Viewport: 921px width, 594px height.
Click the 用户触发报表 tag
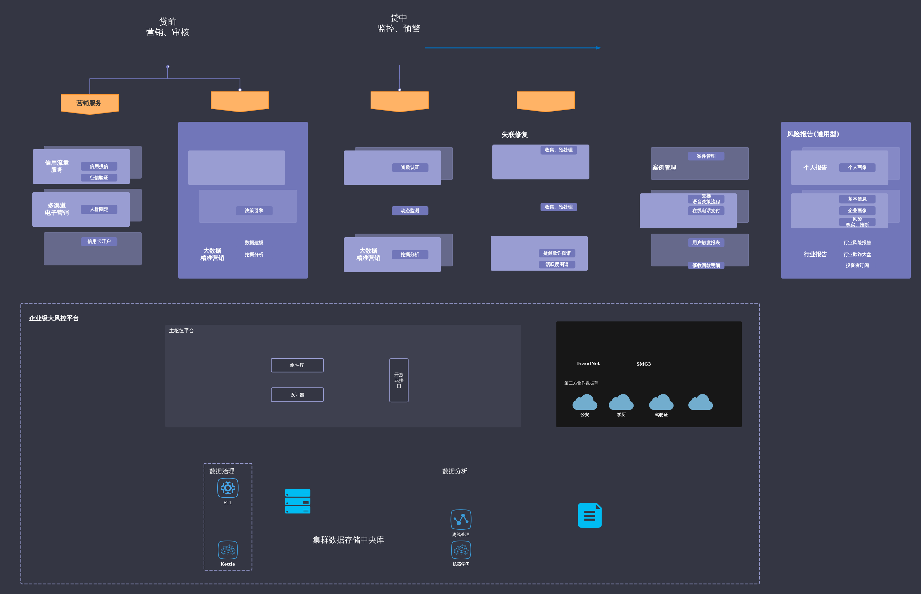click(706, 243)
